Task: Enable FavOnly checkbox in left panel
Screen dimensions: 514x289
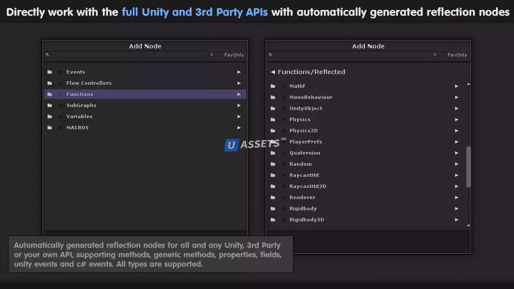Action: (x=220, y=55)
